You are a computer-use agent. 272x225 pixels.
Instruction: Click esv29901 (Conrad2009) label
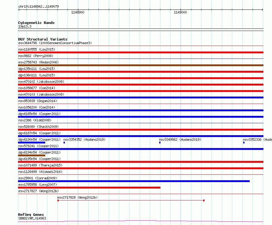click(38, 178)
